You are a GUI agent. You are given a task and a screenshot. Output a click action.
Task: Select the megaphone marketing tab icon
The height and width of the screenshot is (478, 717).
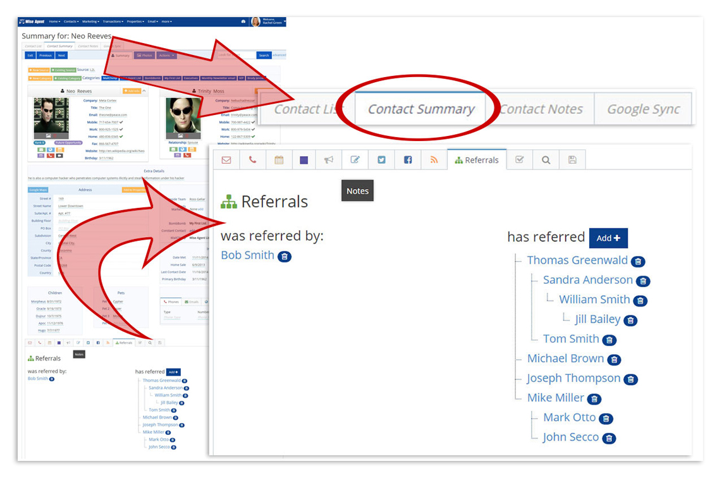click(329, 160)
